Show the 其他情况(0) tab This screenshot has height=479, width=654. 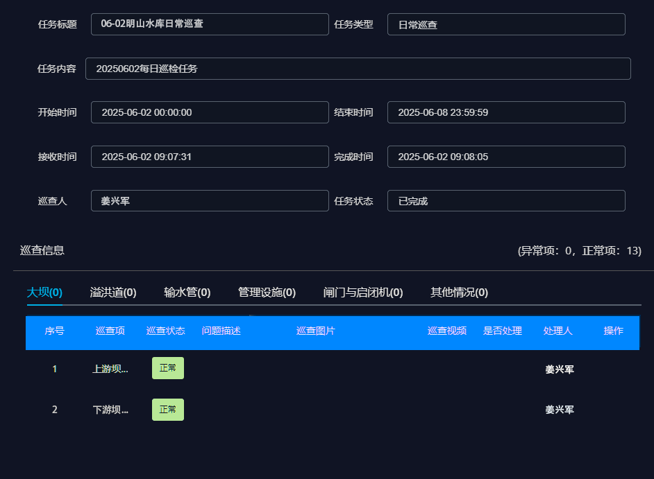(x=459, y=293)
